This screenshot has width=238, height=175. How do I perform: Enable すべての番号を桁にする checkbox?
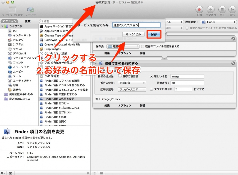click(151, 89)
